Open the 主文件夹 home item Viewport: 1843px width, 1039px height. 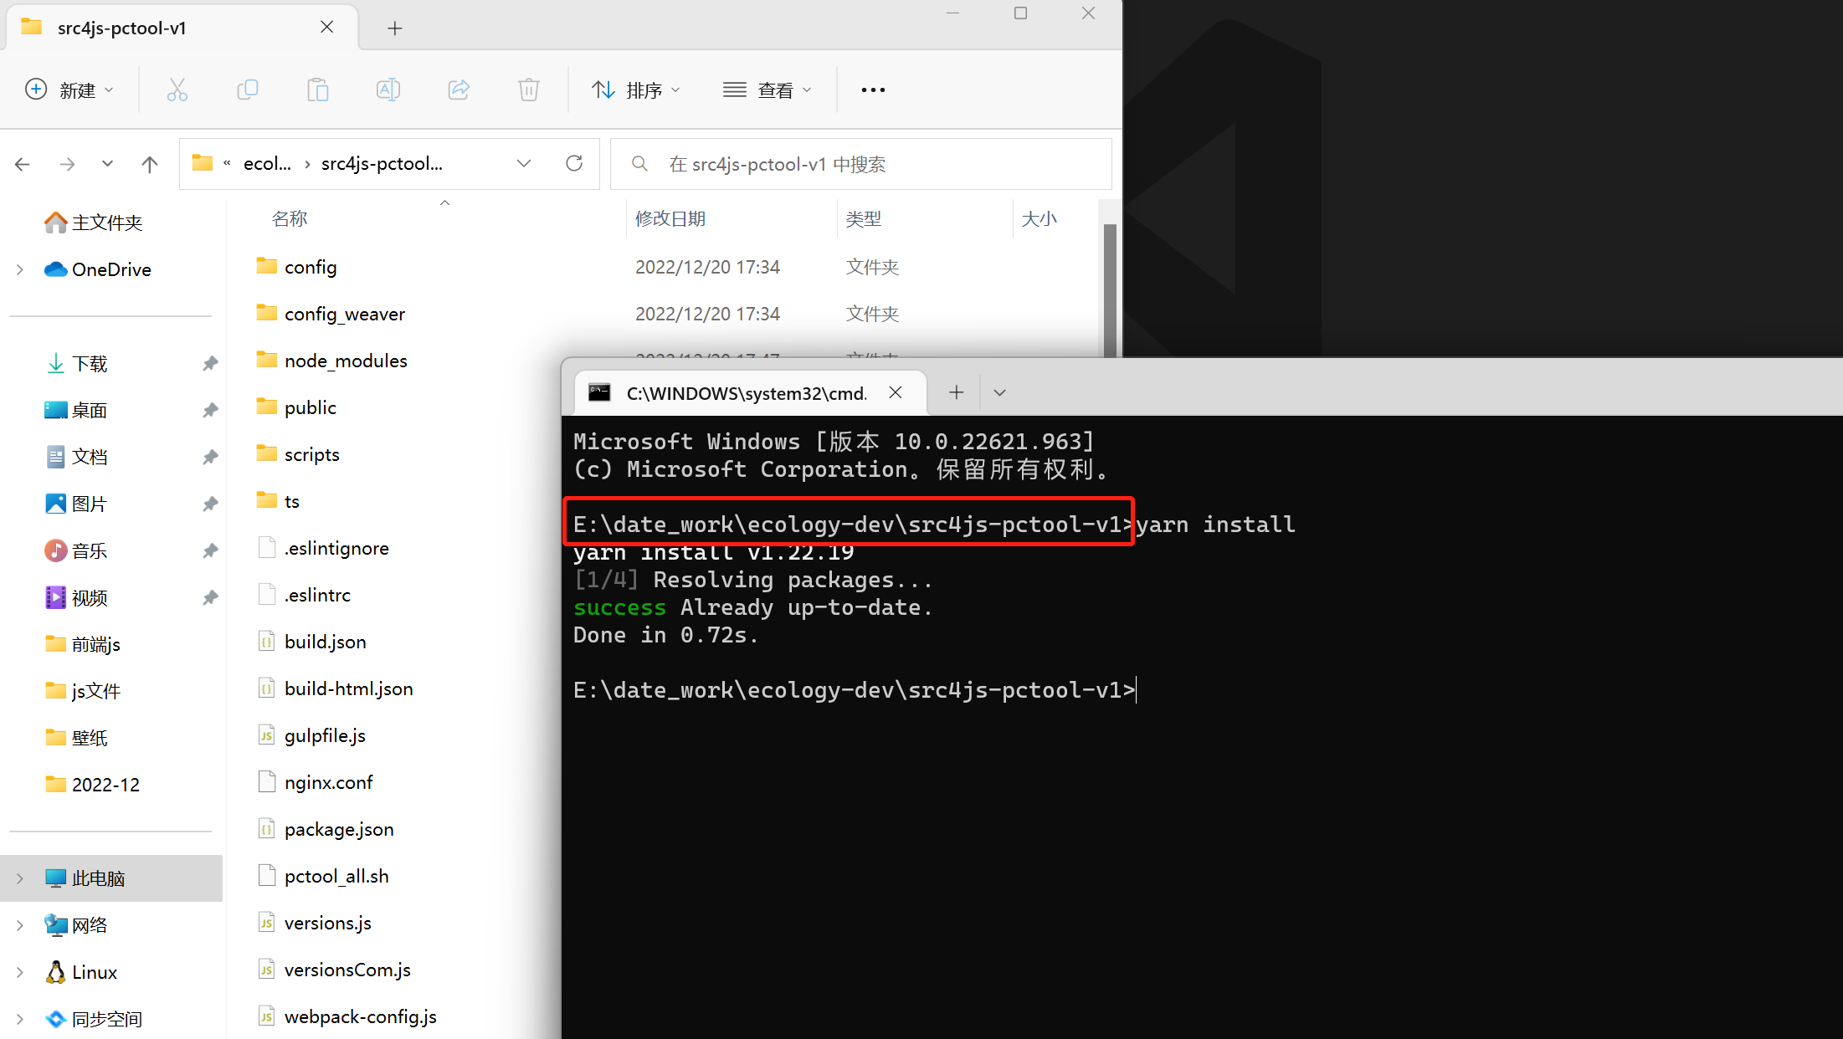click(x=94, y=223)
